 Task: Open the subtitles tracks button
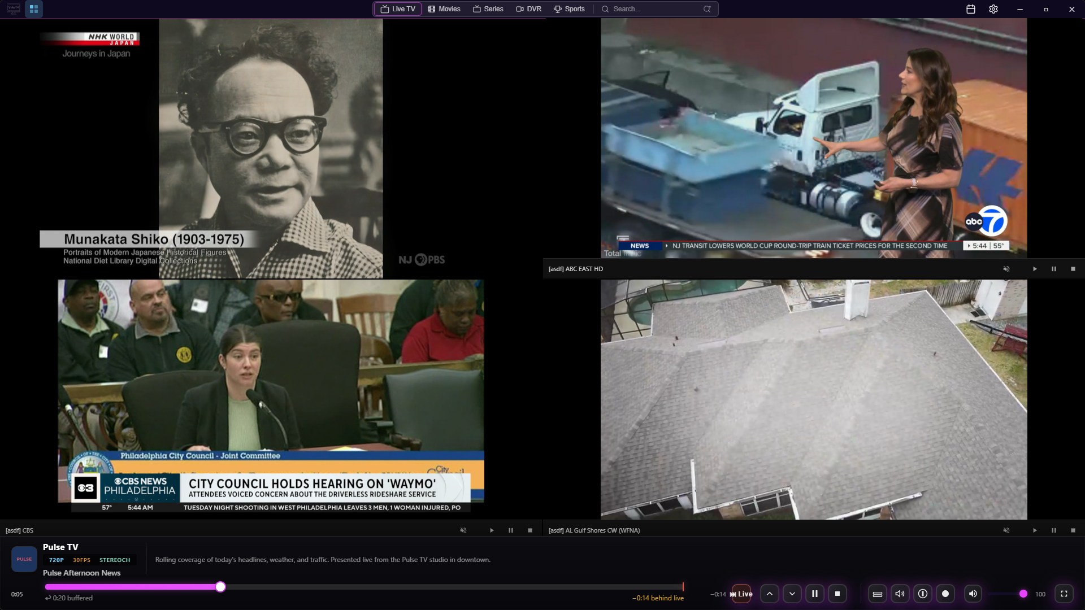(x=878, y=594)
